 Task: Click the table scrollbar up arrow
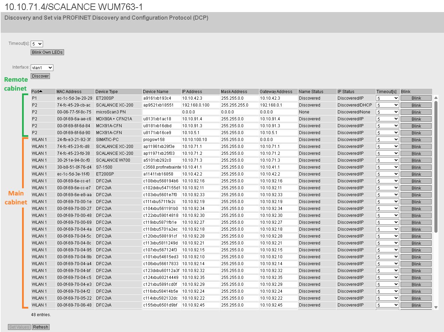click(x=436, y=98)
